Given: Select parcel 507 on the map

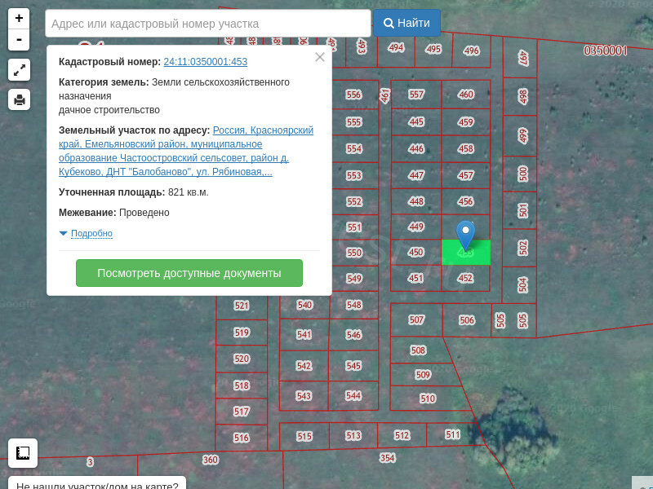Looking at the screenshot, I should [x=416, y=320].
